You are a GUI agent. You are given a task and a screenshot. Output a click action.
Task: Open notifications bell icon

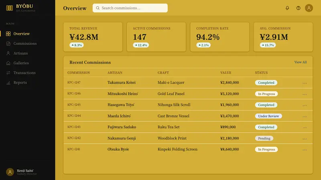[x=287, y=8]
